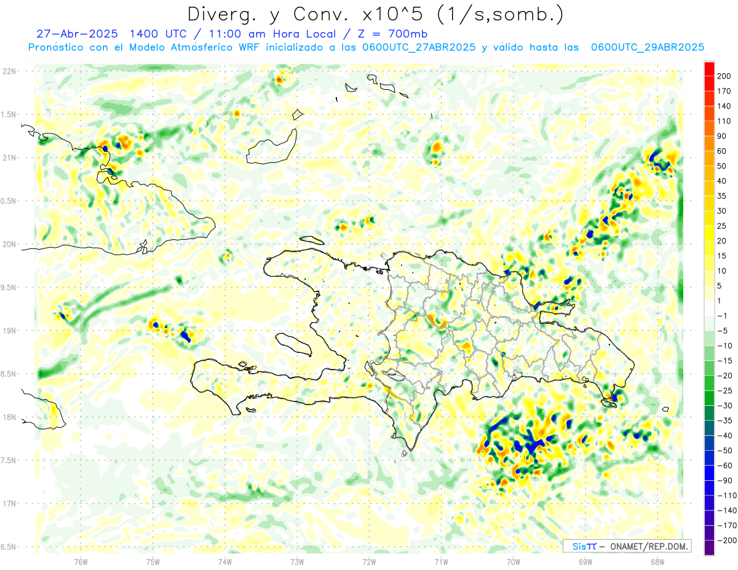The width and height of the screenshot is (738, 570).
Task: Click the '1400 UTC' time text
Action: pos(161,34)
